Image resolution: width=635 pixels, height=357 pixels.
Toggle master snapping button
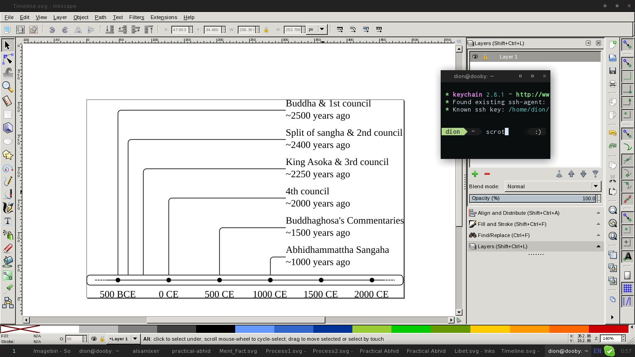pyautogui.click(x=628, y=45)
